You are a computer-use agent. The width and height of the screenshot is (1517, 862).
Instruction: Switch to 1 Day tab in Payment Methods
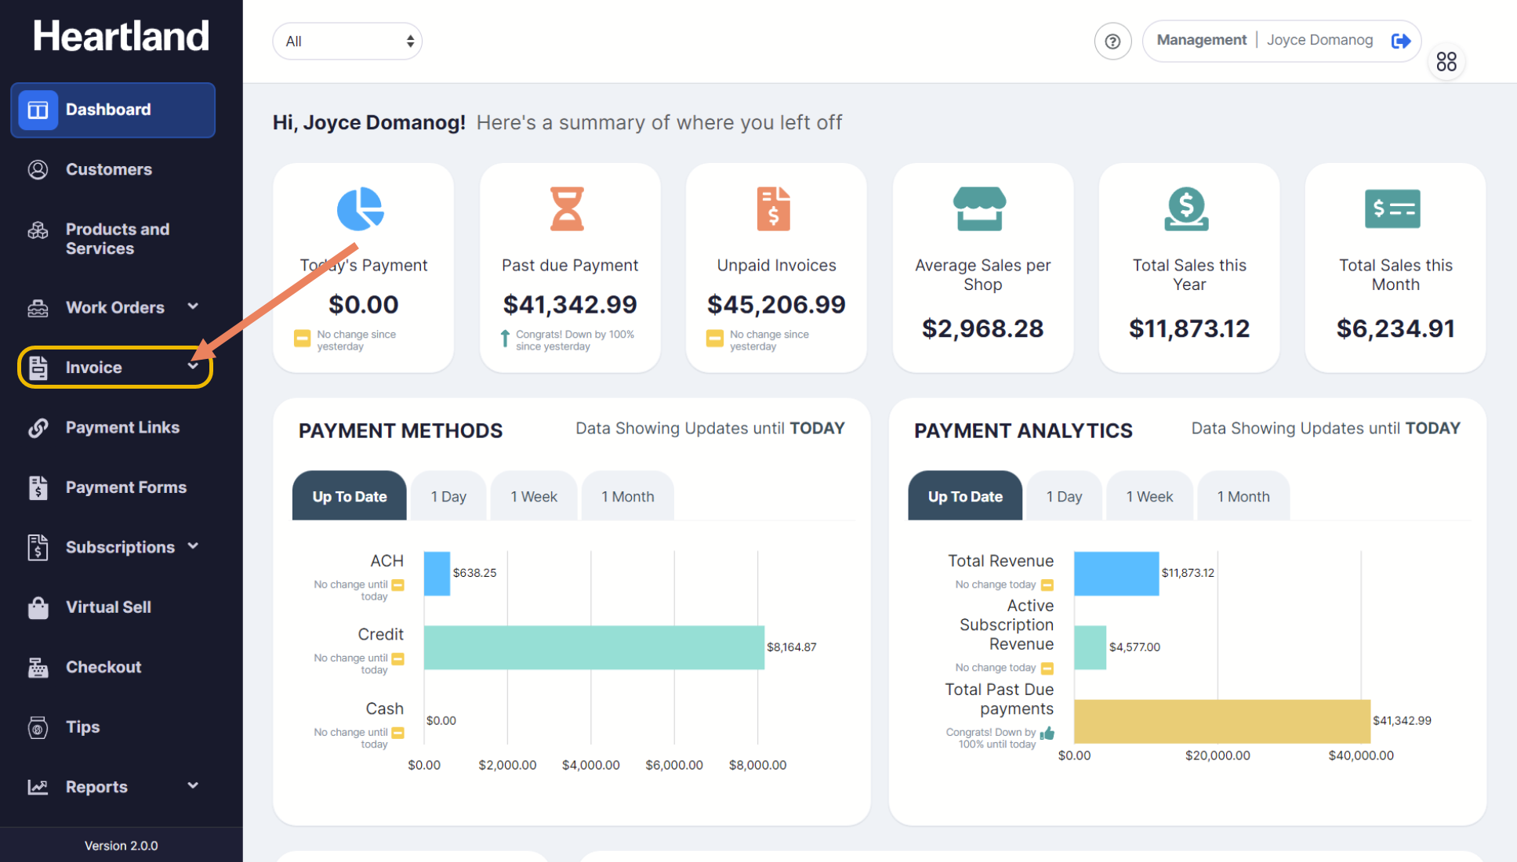448,497
